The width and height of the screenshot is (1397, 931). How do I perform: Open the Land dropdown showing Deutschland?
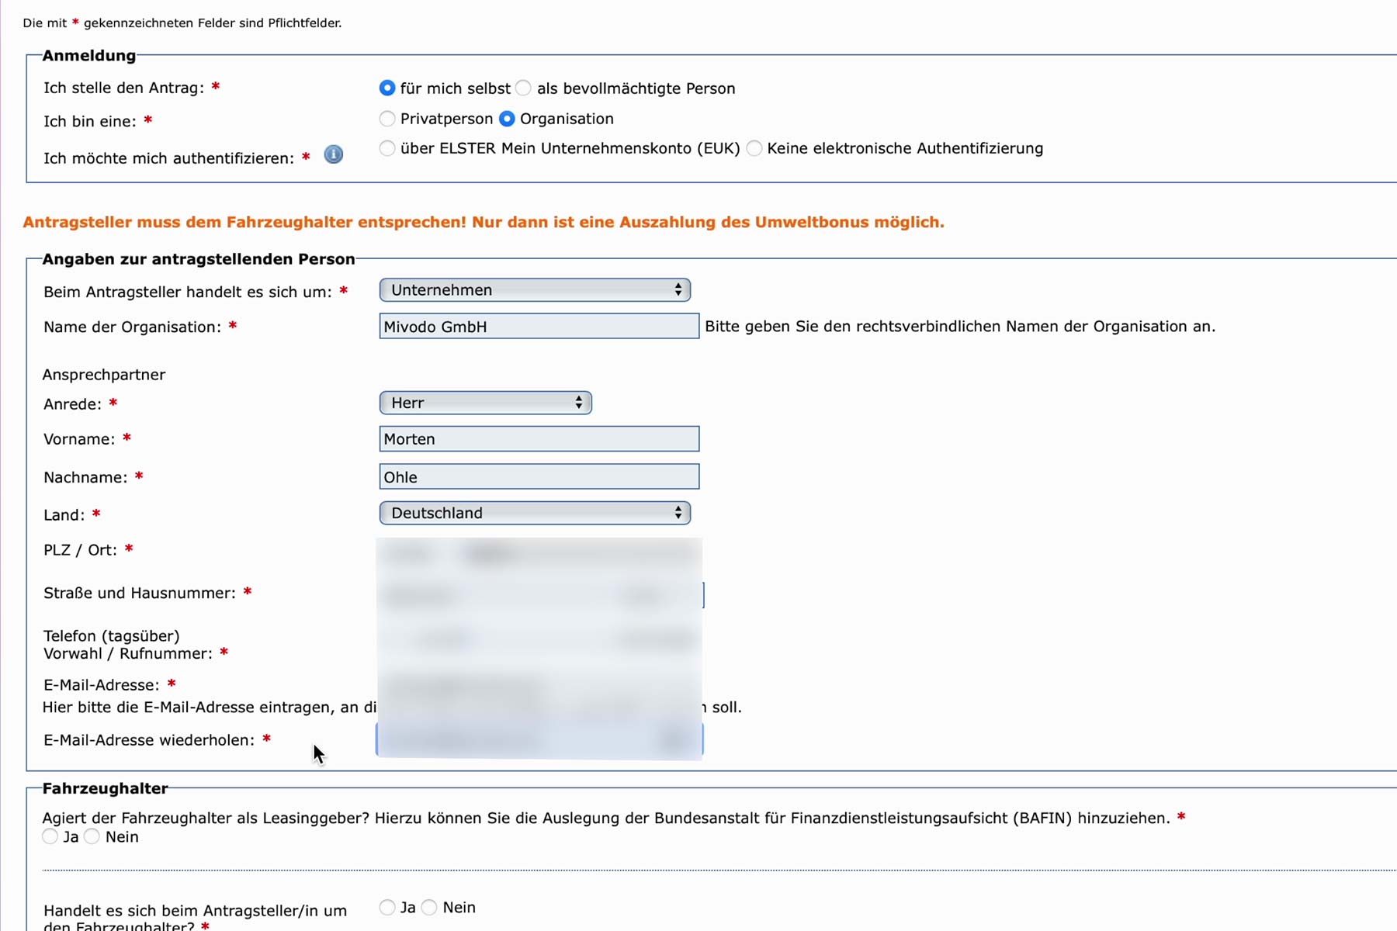click(x=535, y=513)
